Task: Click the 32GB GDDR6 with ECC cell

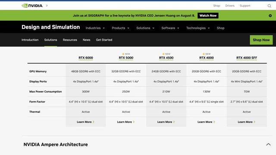Action: click(x=126, y=71)
